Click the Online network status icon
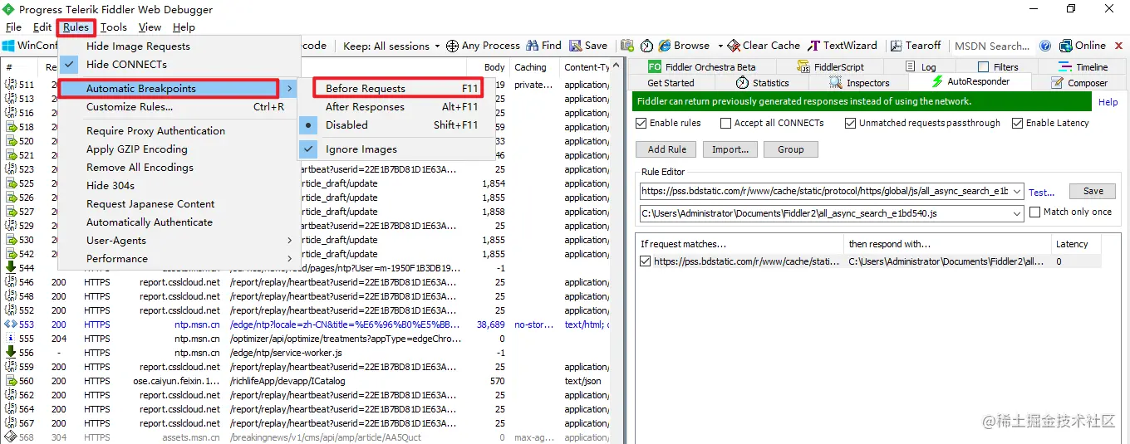1130x444 pixels. pyautogui.click(x=1065, y=46)
